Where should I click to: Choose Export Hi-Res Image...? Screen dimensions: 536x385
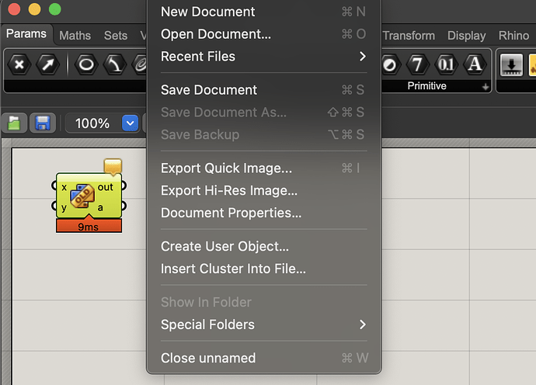(263, 191)
